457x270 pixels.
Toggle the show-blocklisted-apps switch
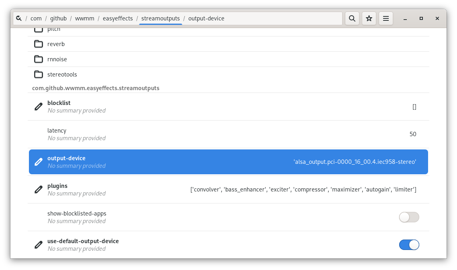[x=409, y=217]
